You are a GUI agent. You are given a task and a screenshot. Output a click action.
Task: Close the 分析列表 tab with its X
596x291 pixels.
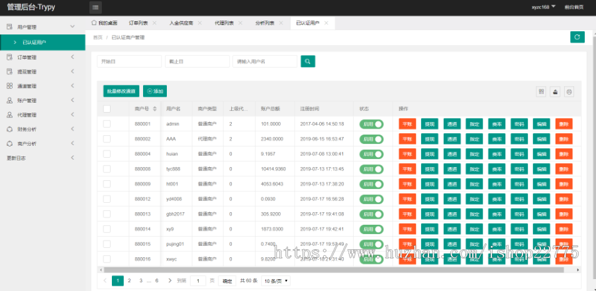[x=281, y=23]
